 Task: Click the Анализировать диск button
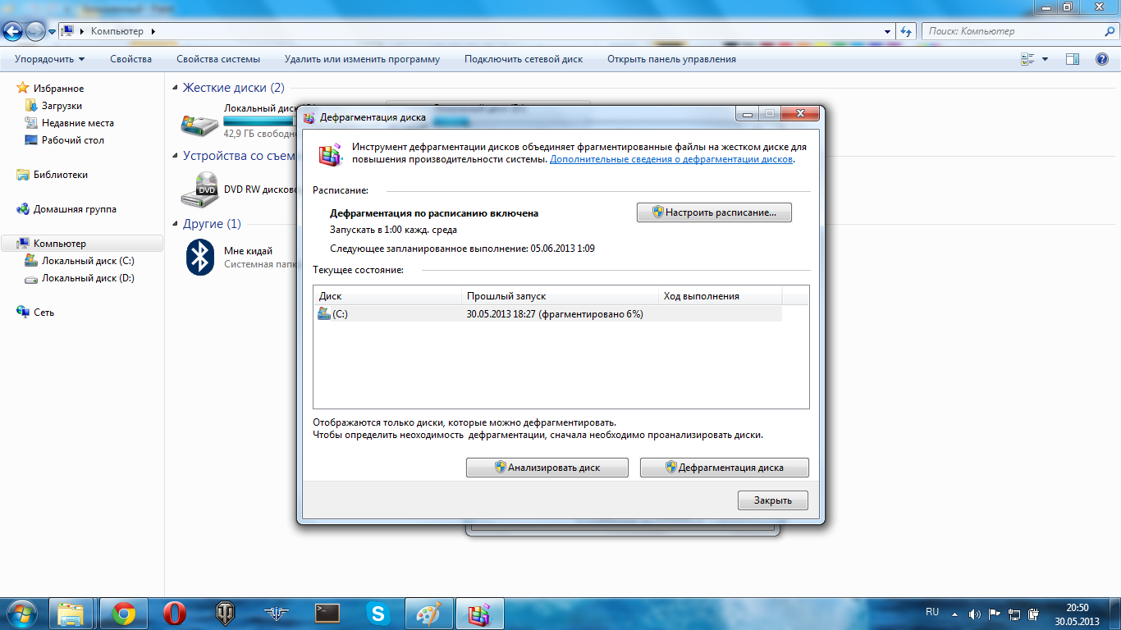point(547,468)
